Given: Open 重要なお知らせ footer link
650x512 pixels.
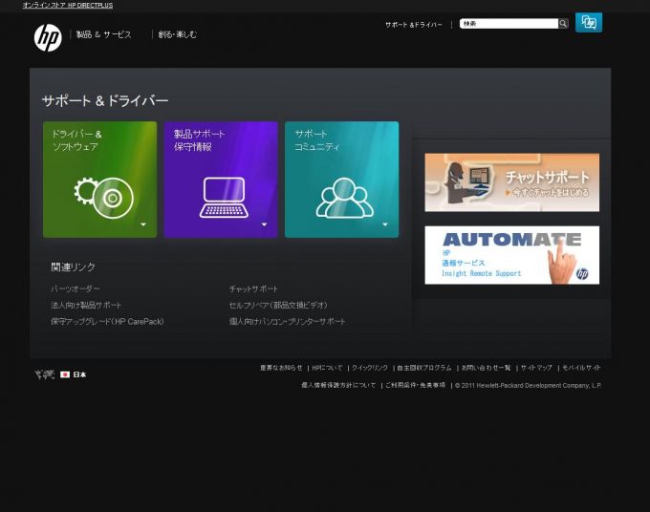Looking at the screenshot, I should click(x=281, y=368).
